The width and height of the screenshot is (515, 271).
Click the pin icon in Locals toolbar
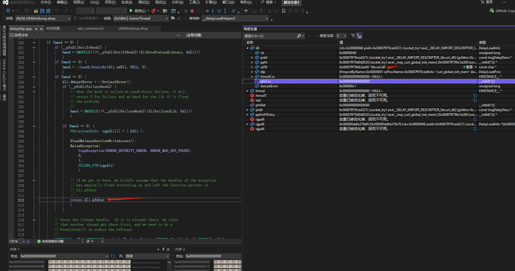coord(353,36)
